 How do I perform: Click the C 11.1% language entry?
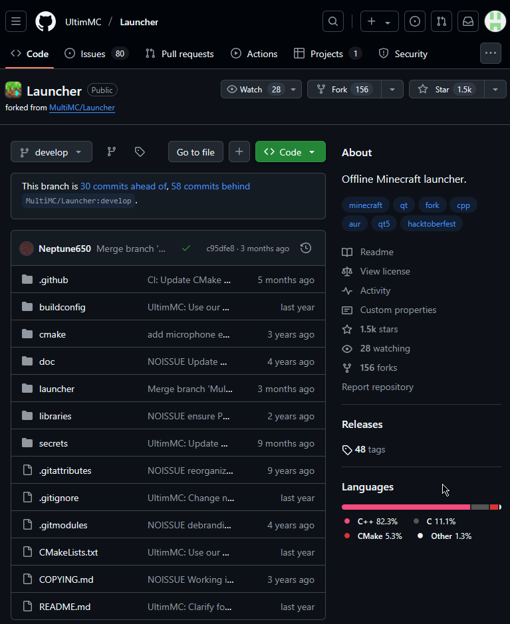(434, 521)
